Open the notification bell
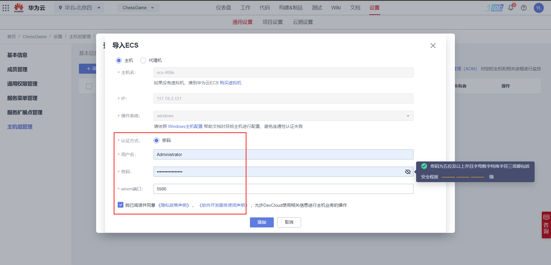Viewport: 551px width, 265px height. (x=511, y=8)
